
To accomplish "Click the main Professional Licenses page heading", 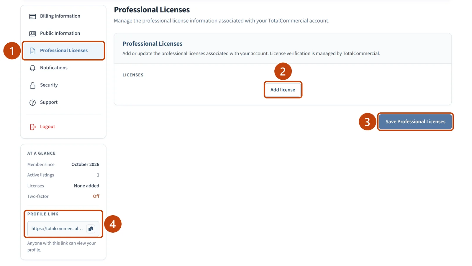I will (152, 10).
